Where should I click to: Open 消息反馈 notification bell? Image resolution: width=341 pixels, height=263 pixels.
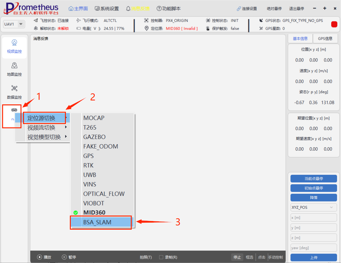[128, 9]
